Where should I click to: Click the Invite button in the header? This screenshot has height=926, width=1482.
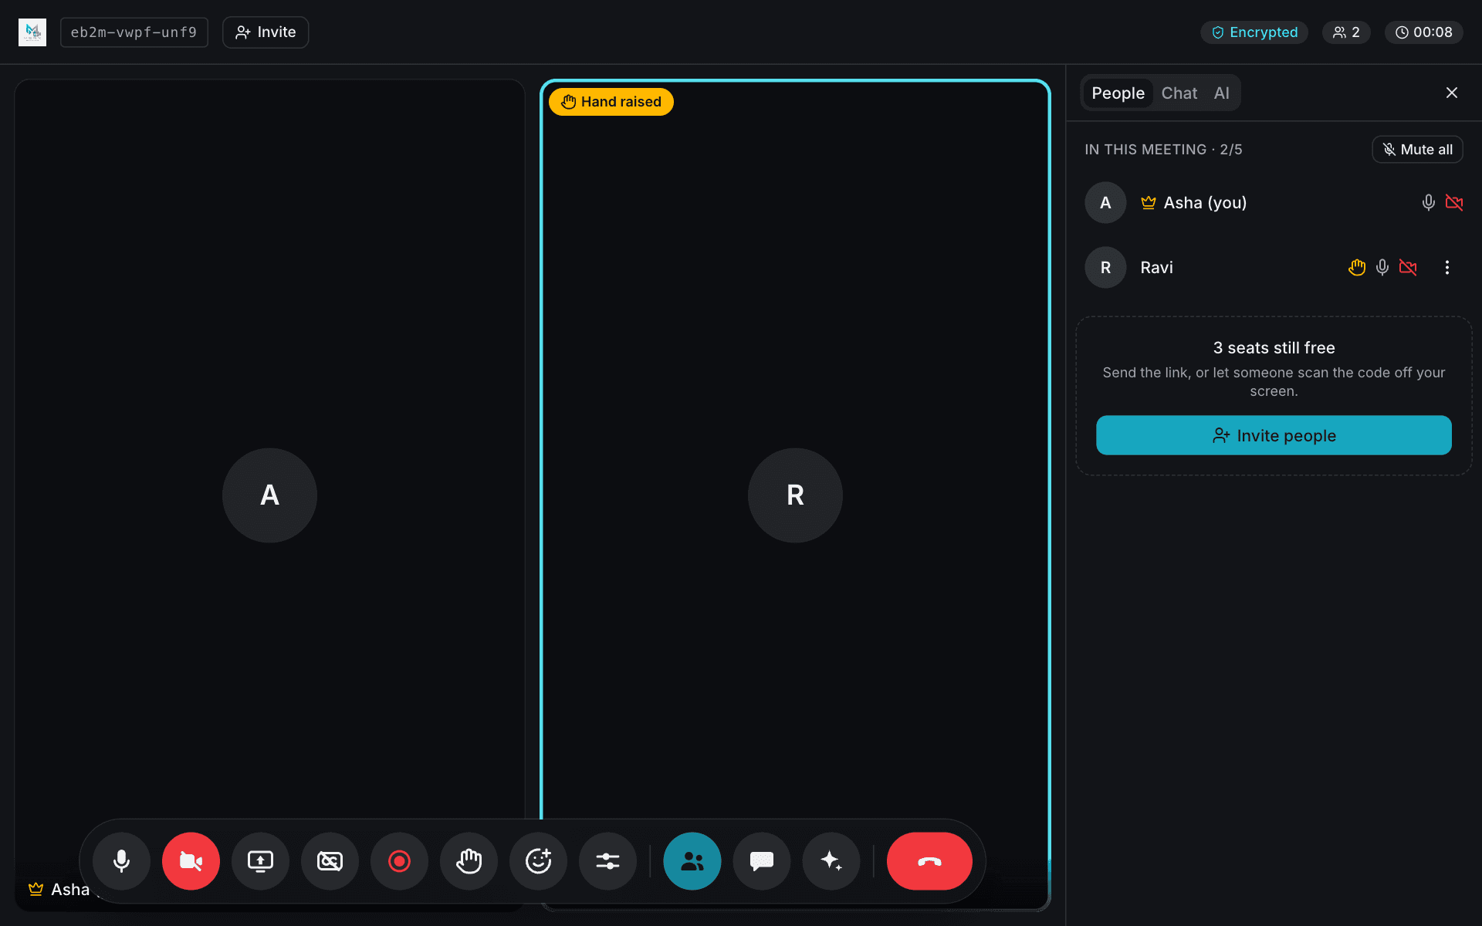pyautogui.click(x=266, y=32)
